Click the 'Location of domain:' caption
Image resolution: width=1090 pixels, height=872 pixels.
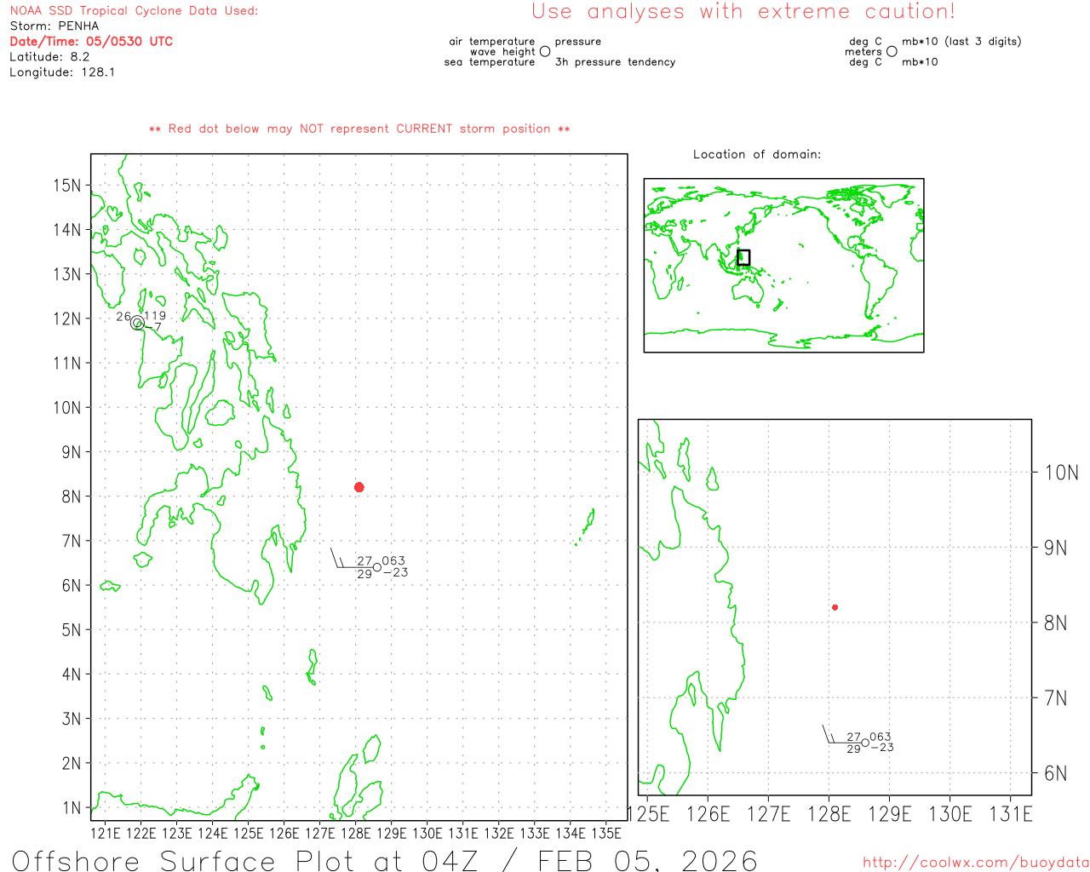tap(756, 154)
